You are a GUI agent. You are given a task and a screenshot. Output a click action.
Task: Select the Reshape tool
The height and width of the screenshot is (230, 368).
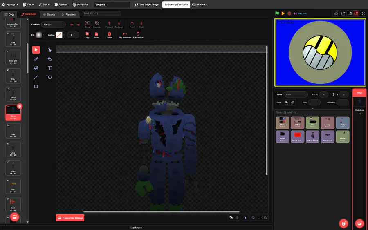(50, 50)
